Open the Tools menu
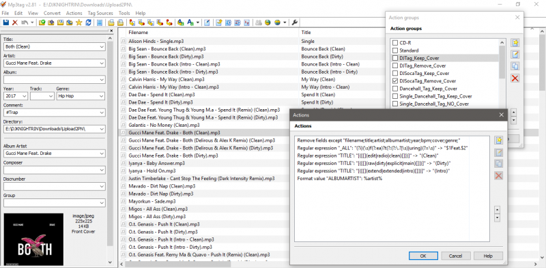This screenshot has height=268, width=546. coord(124,13)
